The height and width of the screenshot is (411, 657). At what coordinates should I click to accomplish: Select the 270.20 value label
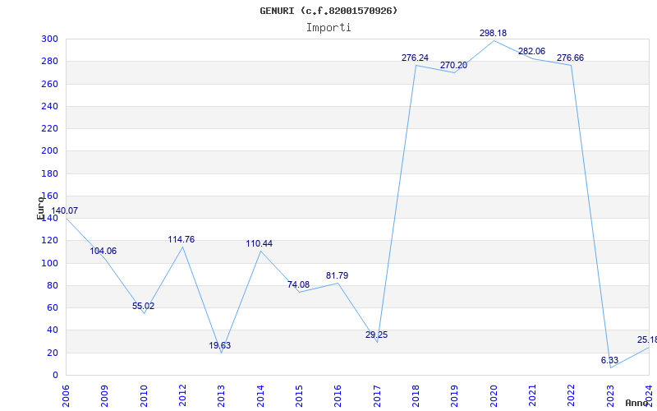[453, 66]
